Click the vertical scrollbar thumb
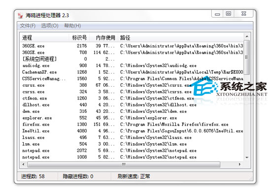The height and width of the screenshot is (190, 271). point(247,57)
